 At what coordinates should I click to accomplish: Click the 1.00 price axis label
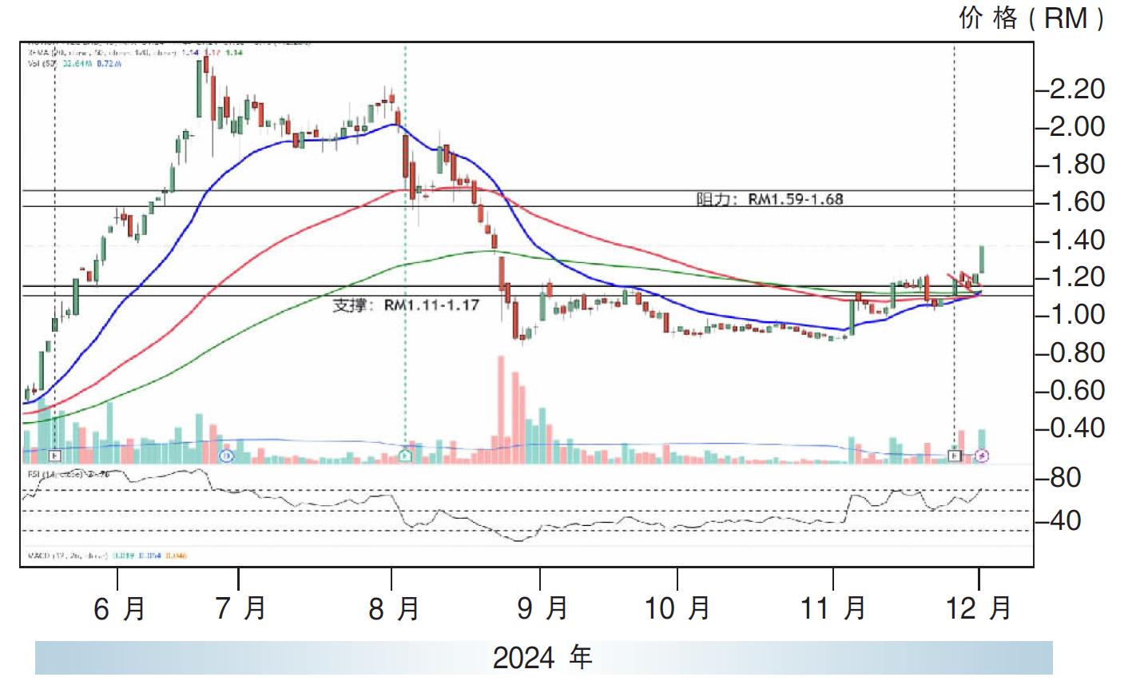1076,314
